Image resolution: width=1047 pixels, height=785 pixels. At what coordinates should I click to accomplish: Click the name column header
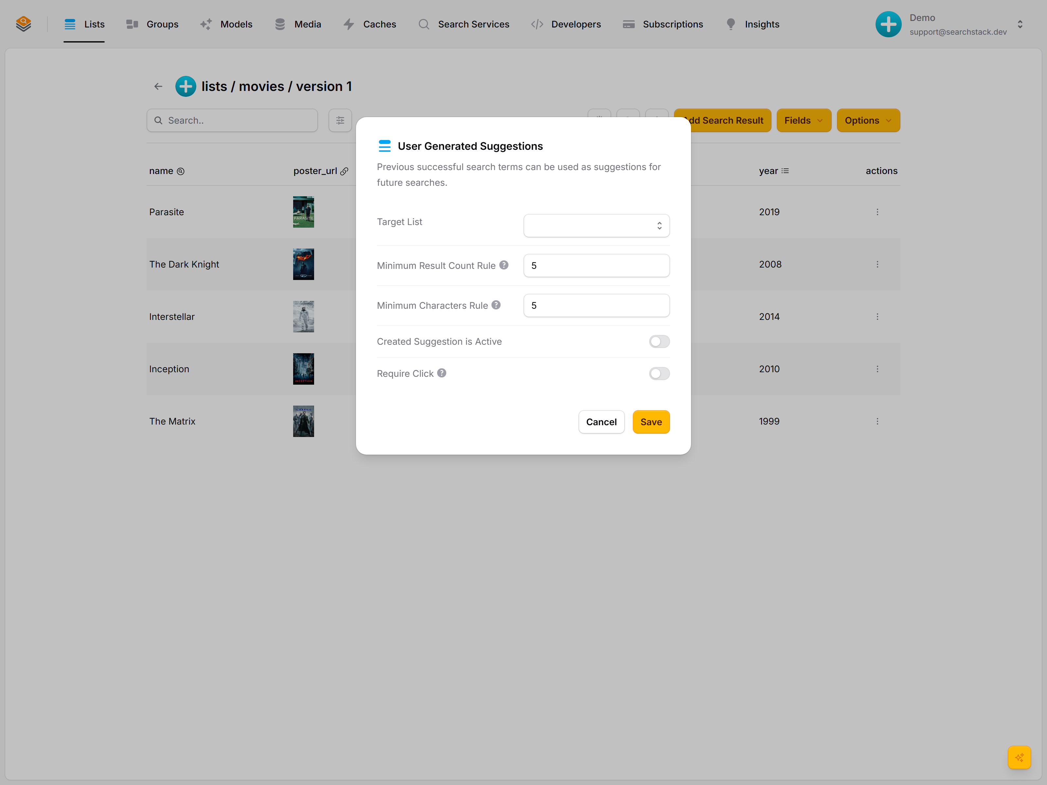(167, 171)
